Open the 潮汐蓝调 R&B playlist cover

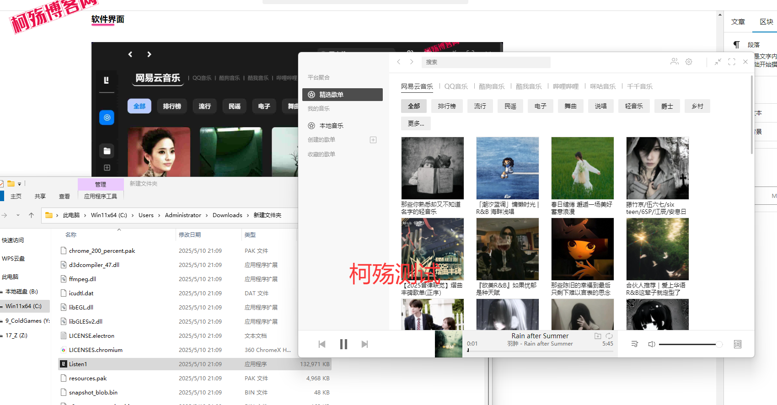(508, 168)
